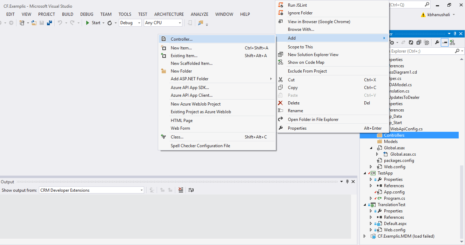This screenshot has width=465, height=245.
Task: Choose HTML Page in the Add submenu
Action: (x=217, y=121)
